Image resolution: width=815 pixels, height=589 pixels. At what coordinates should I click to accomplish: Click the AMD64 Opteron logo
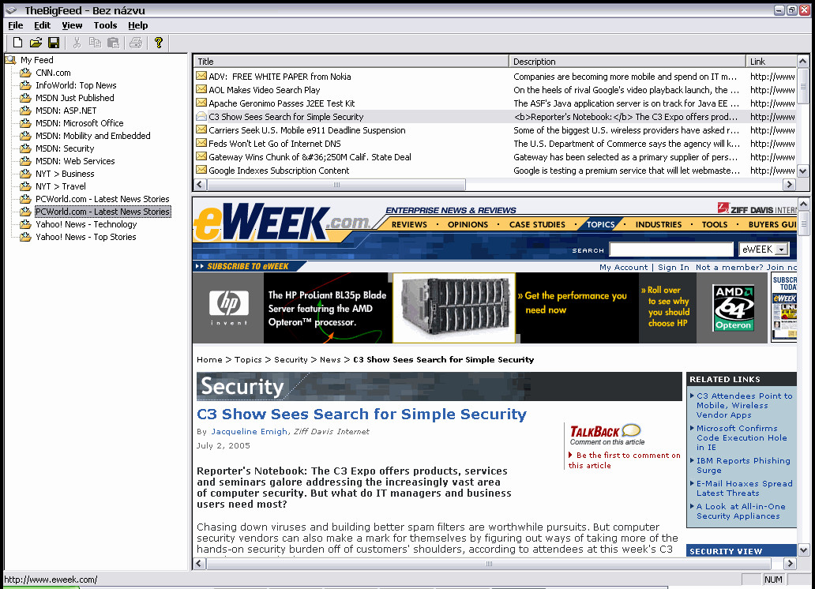[x=734, y=308]
